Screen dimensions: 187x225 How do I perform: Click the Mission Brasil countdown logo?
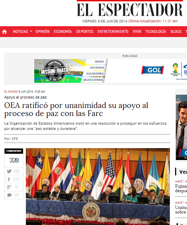coord(55,71)
